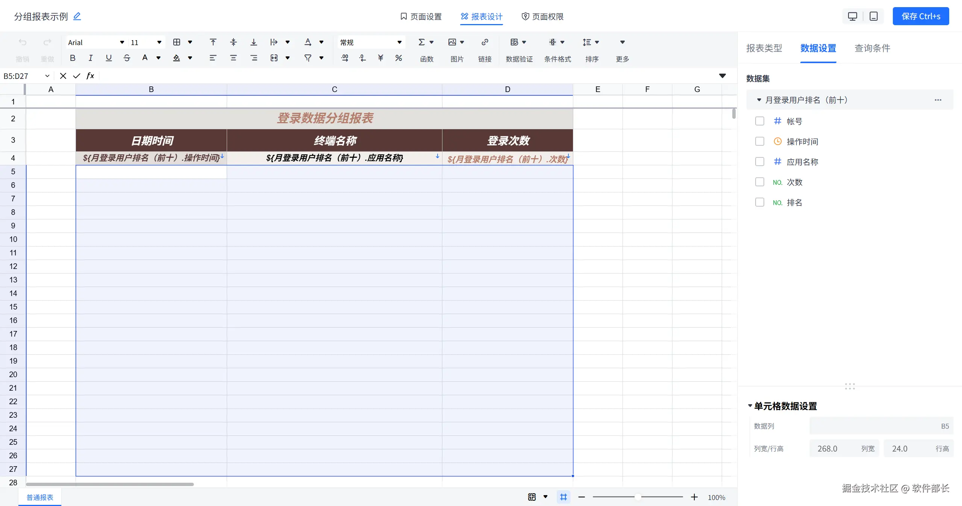
Task: Check the 帐号 field checkbox
Action: tap(759, 121)
